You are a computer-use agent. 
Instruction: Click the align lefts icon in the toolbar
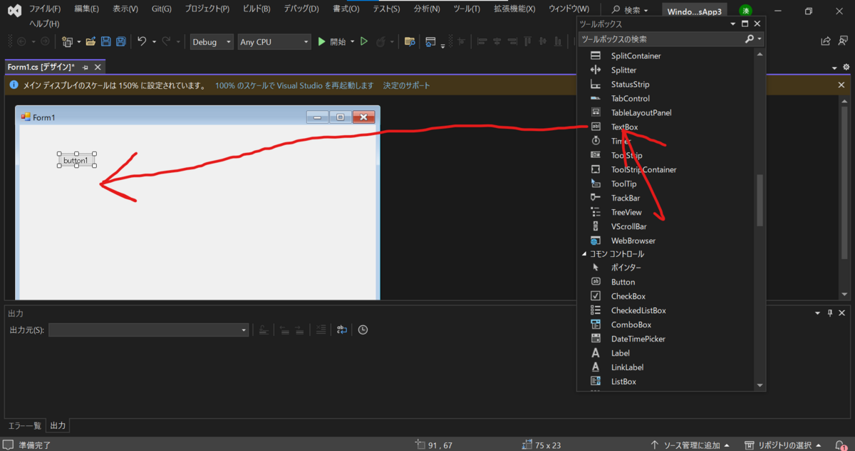482,41
